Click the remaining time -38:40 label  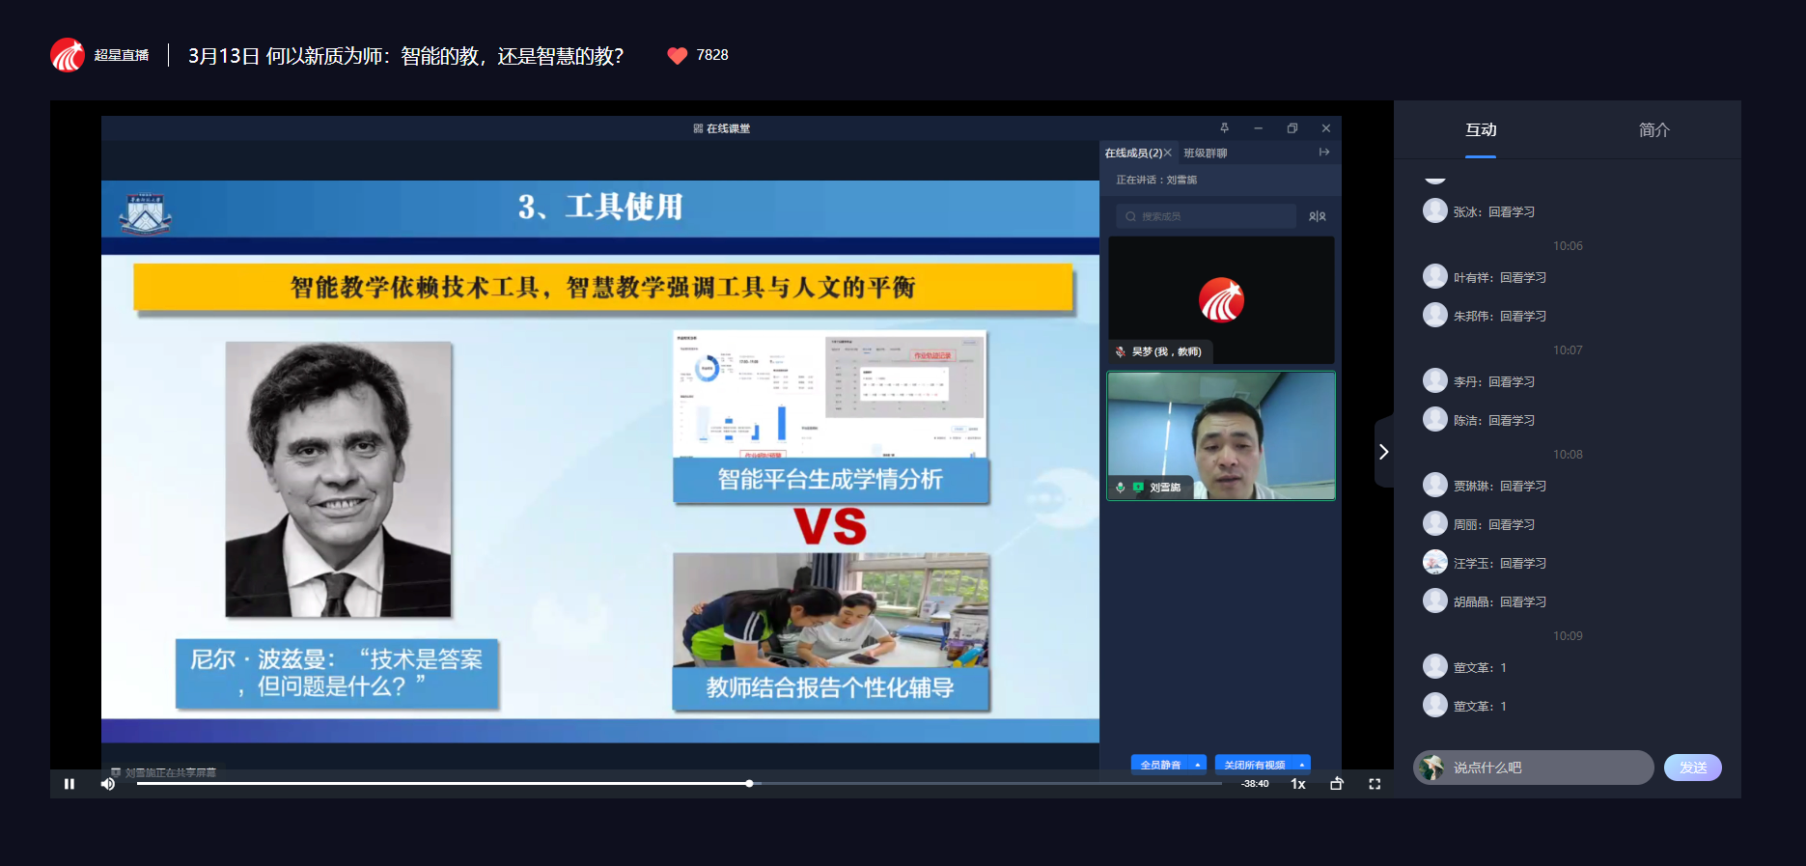pos(1255,784)
